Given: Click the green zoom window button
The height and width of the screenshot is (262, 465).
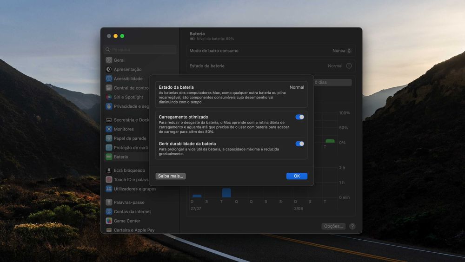Looking at the screenshot, I should 122,36.
